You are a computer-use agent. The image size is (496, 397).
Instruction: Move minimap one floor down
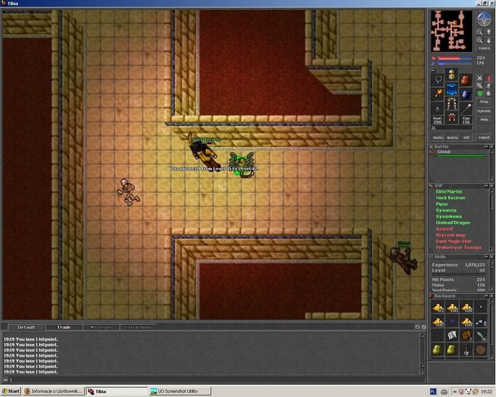coord(488,40)
